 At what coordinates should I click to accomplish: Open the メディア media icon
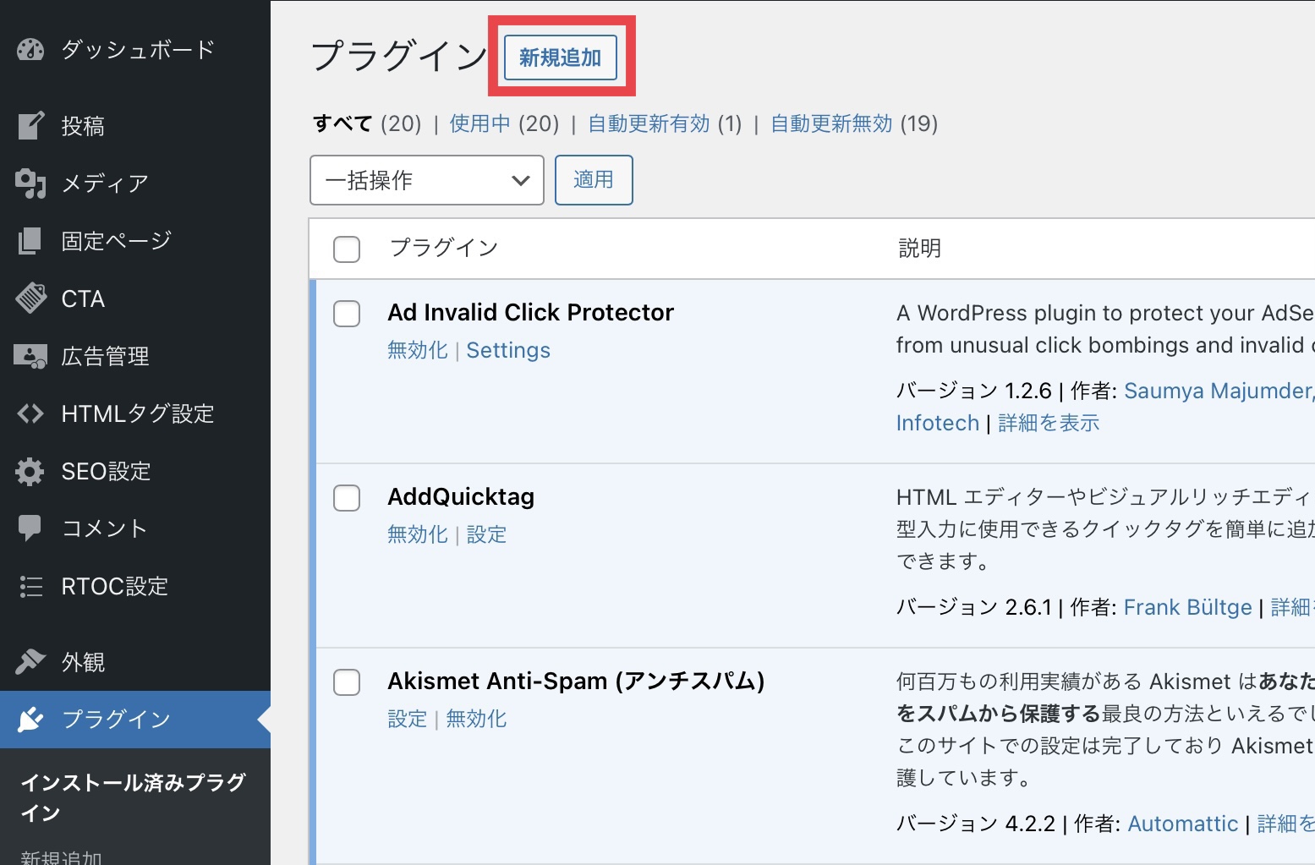(30, 183)
